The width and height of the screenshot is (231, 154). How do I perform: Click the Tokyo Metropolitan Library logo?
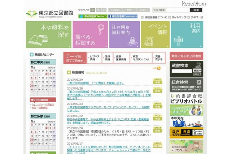(x=50, y=14)
